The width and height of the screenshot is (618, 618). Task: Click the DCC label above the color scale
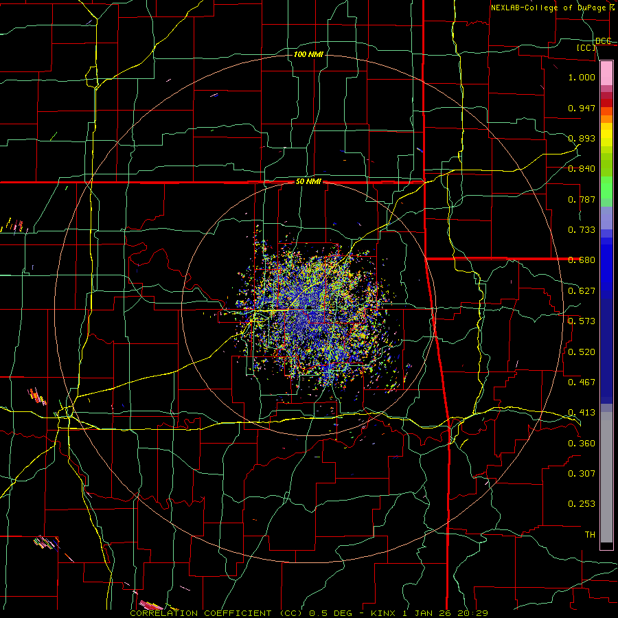pos(603,41)
